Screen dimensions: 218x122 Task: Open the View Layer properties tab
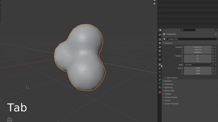point(160,47)
